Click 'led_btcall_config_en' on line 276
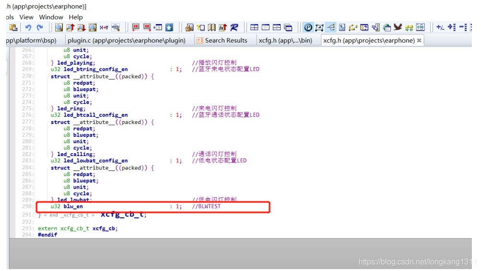This screenshot has width=481, height=271. (96, 115)
